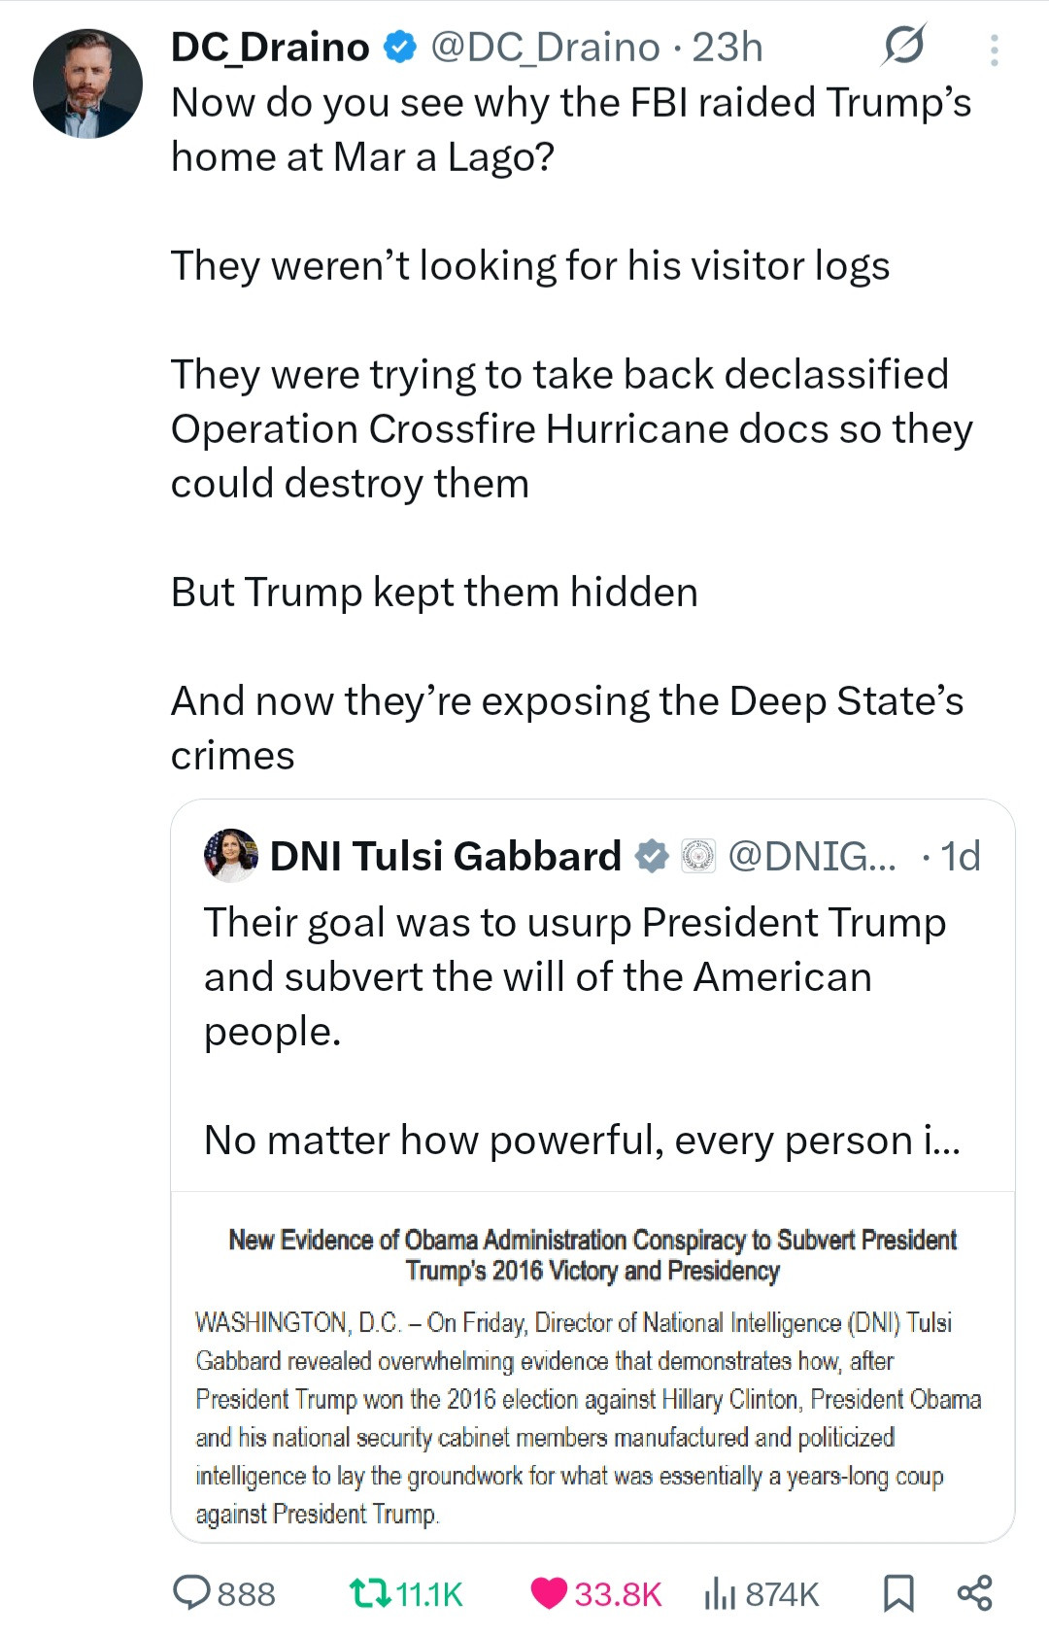Open the three-dot more options menu

click(x=994, y=50)
